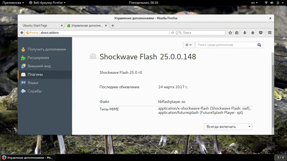The image size is (287, 161).
Task: Close the Управление дополнениями tab
Action: point(106,25)
